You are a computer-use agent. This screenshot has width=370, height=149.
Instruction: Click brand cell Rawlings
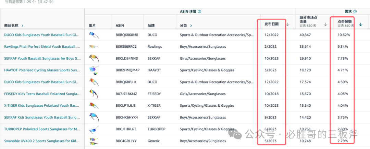155,46
